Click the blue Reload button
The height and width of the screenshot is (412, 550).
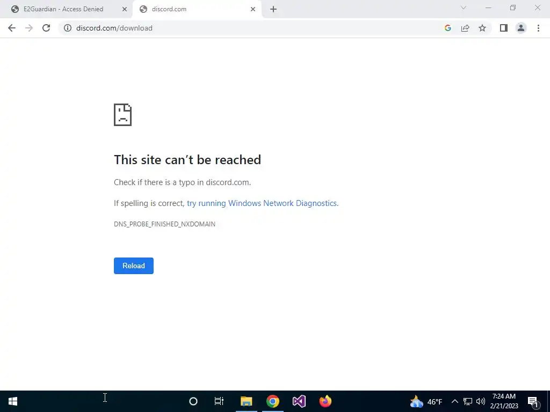pos(134,266)
